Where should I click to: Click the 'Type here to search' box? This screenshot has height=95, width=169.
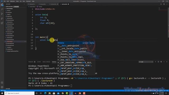pyautogui.click(x=19, y=93)
